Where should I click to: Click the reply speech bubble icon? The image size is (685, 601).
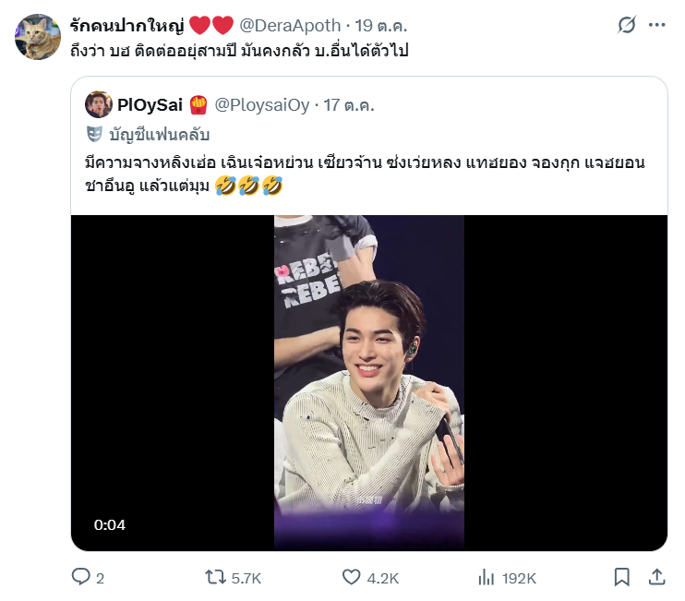[81, 577]
